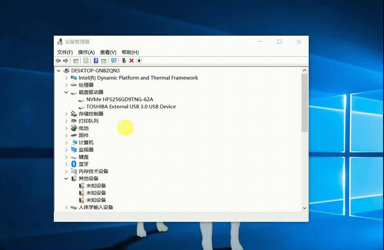The width and height of the screenshot is (384, 250).
Task: Click the keyboard icon next to 键盘
Action: click(74, 157)
